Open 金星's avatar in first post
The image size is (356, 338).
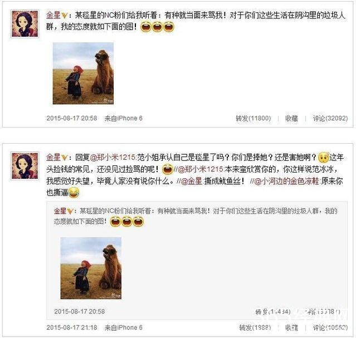click(x=25, y=24)
